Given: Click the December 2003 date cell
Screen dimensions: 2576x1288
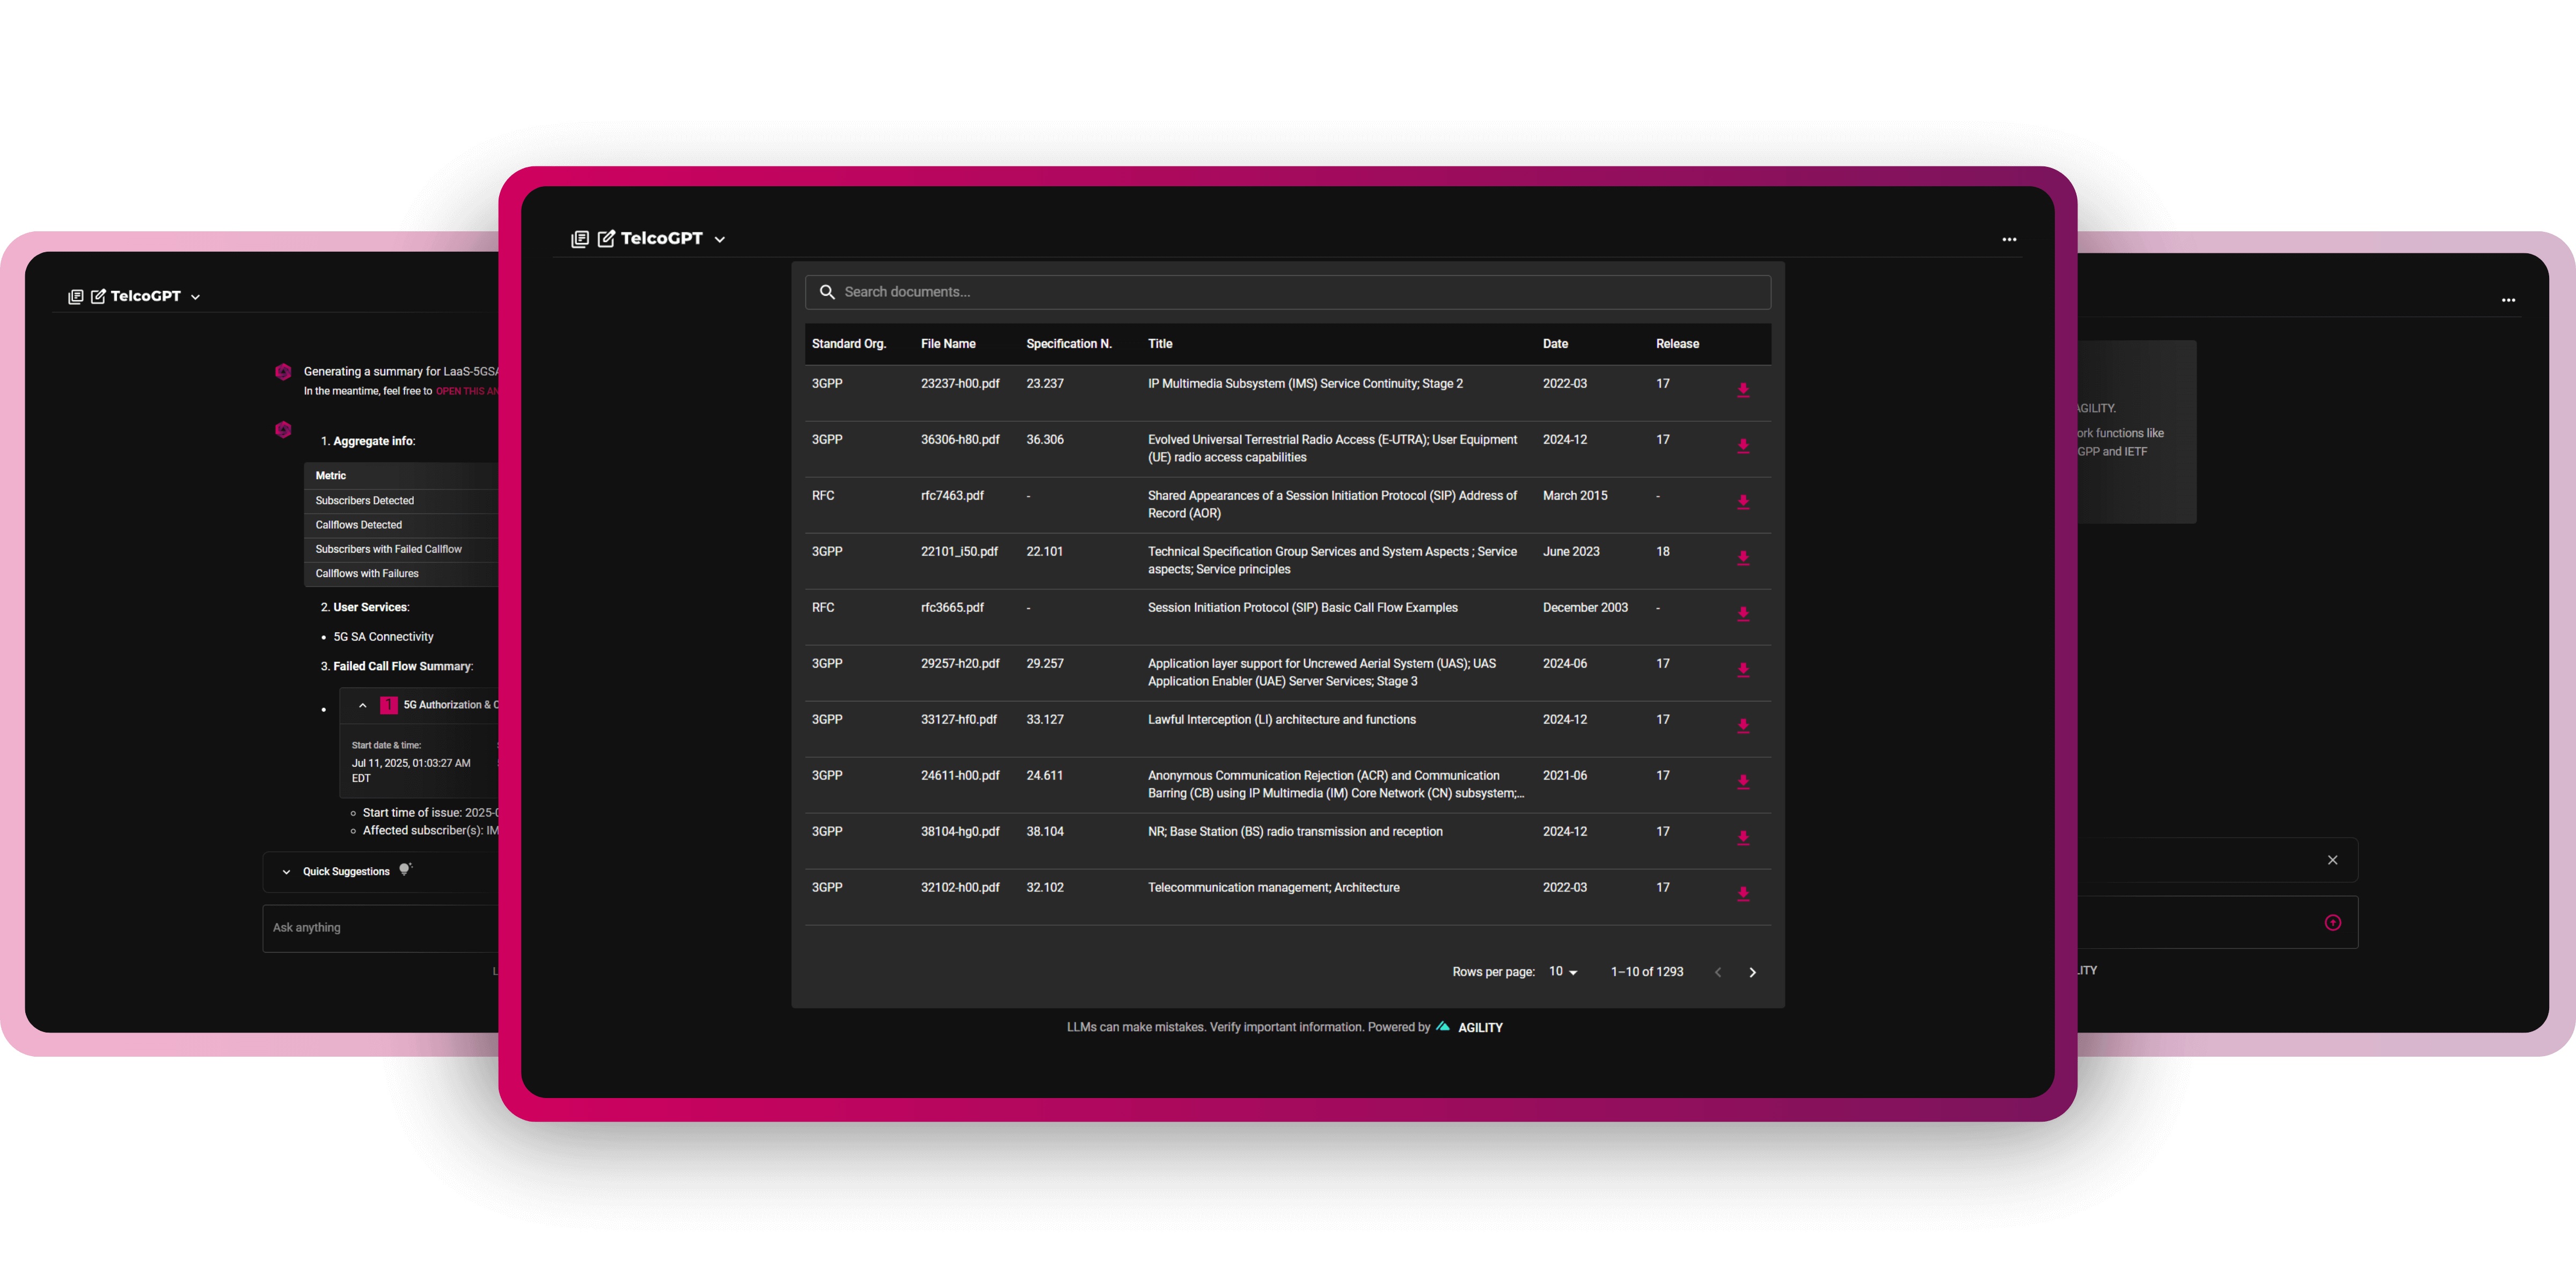Looking at the screenshot, I should (1585, 608).
